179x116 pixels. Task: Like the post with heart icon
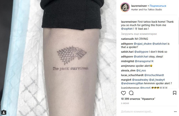(x=123, y=93)
